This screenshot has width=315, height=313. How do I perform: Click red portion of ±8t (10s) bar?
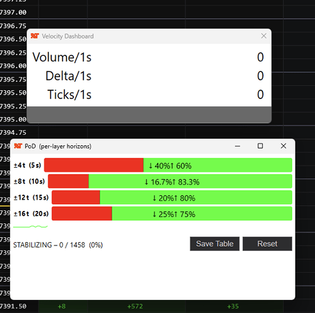tap(68, 181)
